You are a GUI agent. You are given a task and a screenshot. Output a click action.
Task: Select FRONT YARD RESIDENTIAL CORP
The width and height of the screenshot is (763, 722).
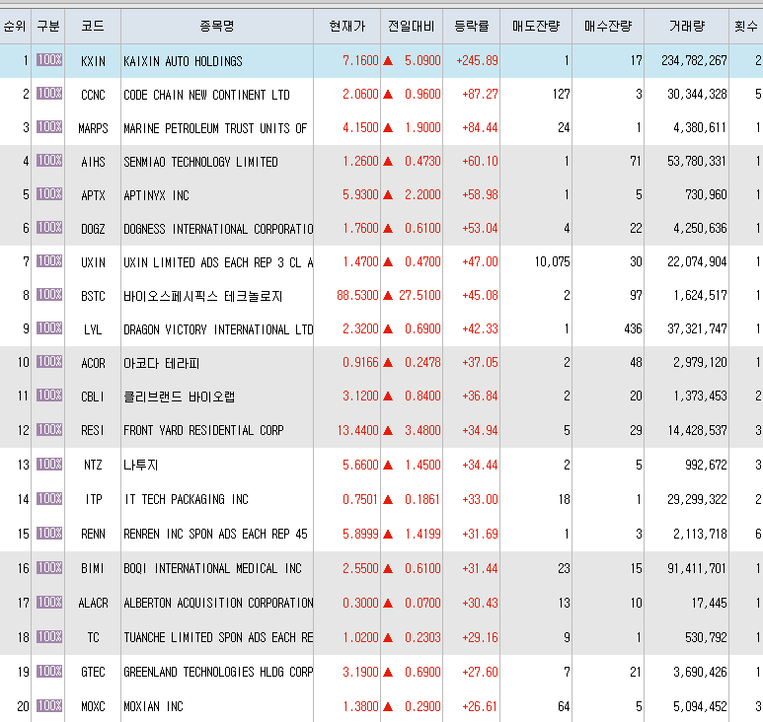[x=203, y=430]
